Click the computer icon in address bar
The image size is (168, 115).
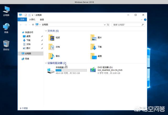[37, 24]
